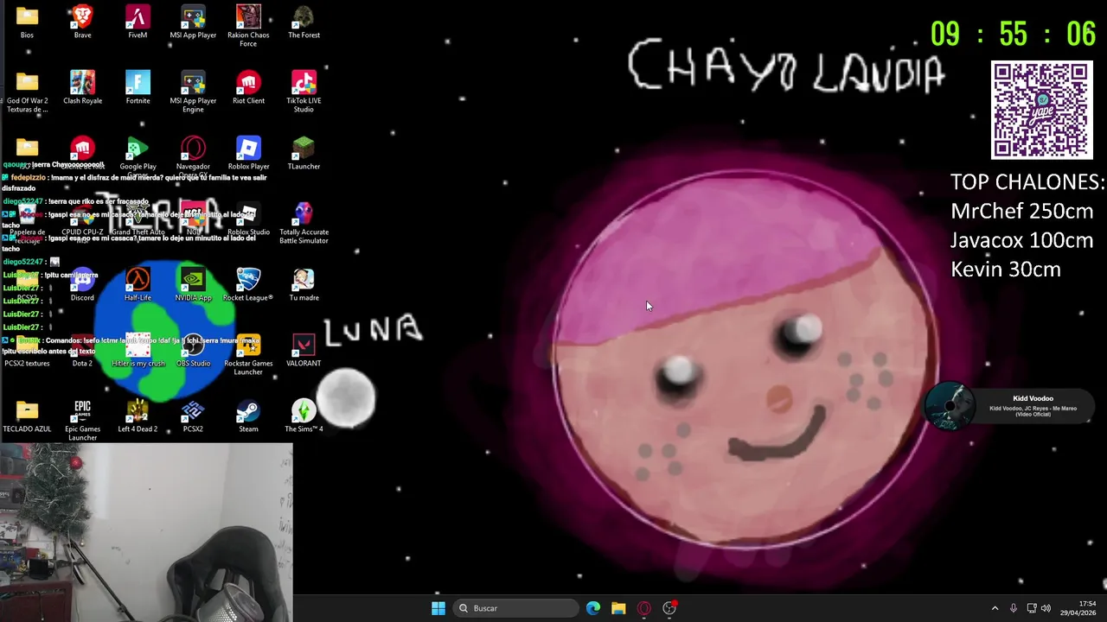Open the Fortnite desktop icon

point(138,88)
